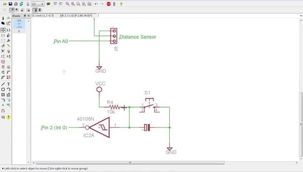This screenshot has height=172, width=303.
Task: Click the horizontal scrollbar under the schematic
Action: 130,163
